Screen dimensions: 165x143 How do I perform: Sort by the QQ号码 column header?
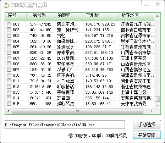40,17
